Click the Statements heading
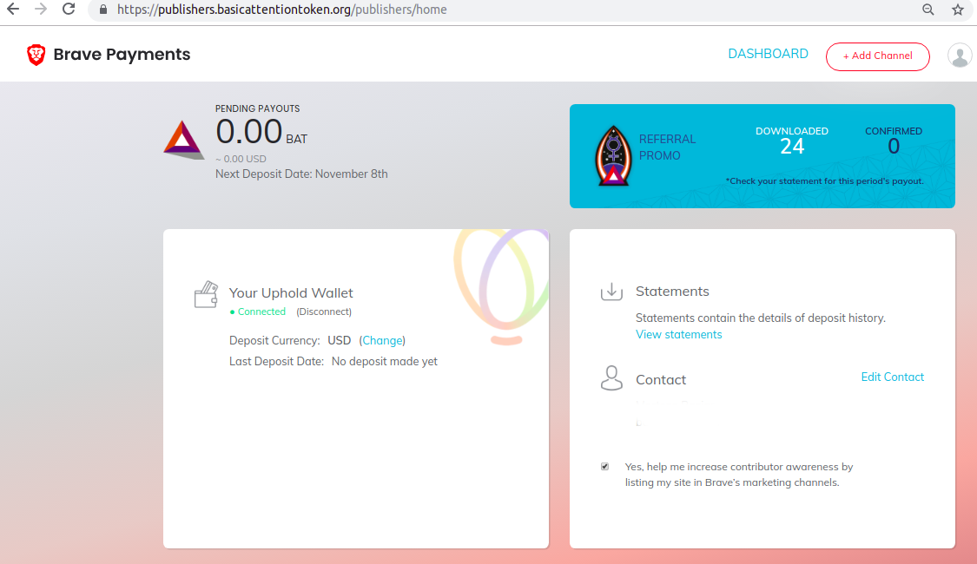The image size is (977, 564). coord(672,292)
